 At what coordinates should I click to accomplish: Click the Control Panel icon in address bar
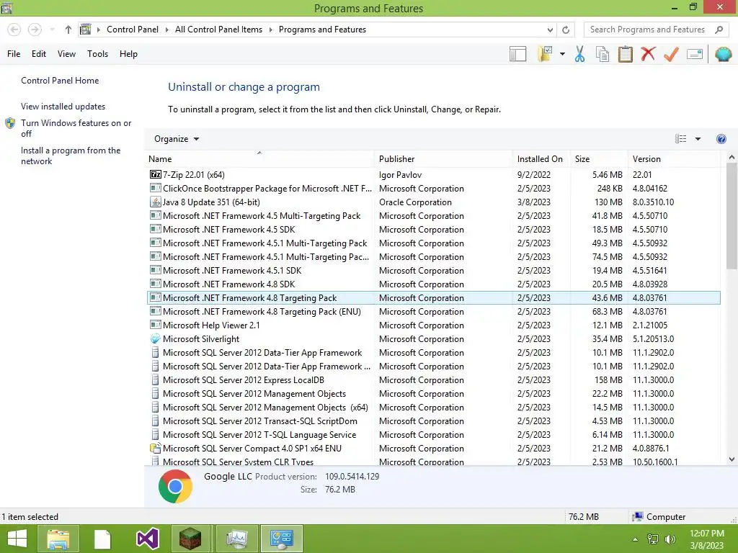point(85,30)
